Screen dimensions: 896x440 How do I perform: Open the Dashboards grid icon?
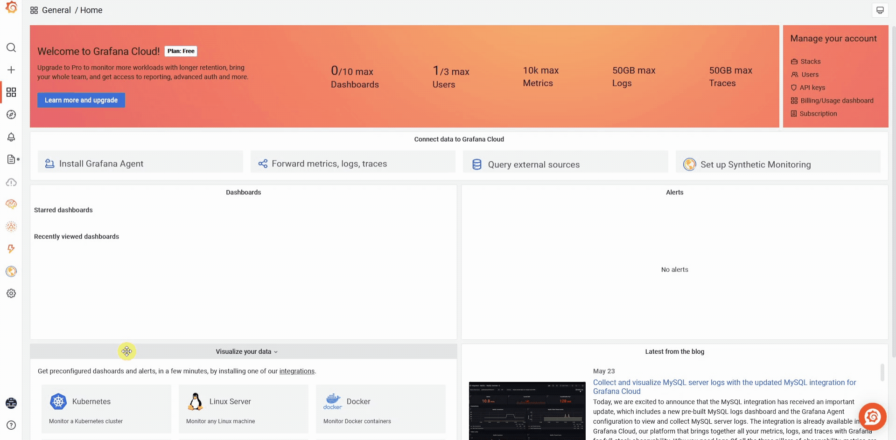(11, 92)
